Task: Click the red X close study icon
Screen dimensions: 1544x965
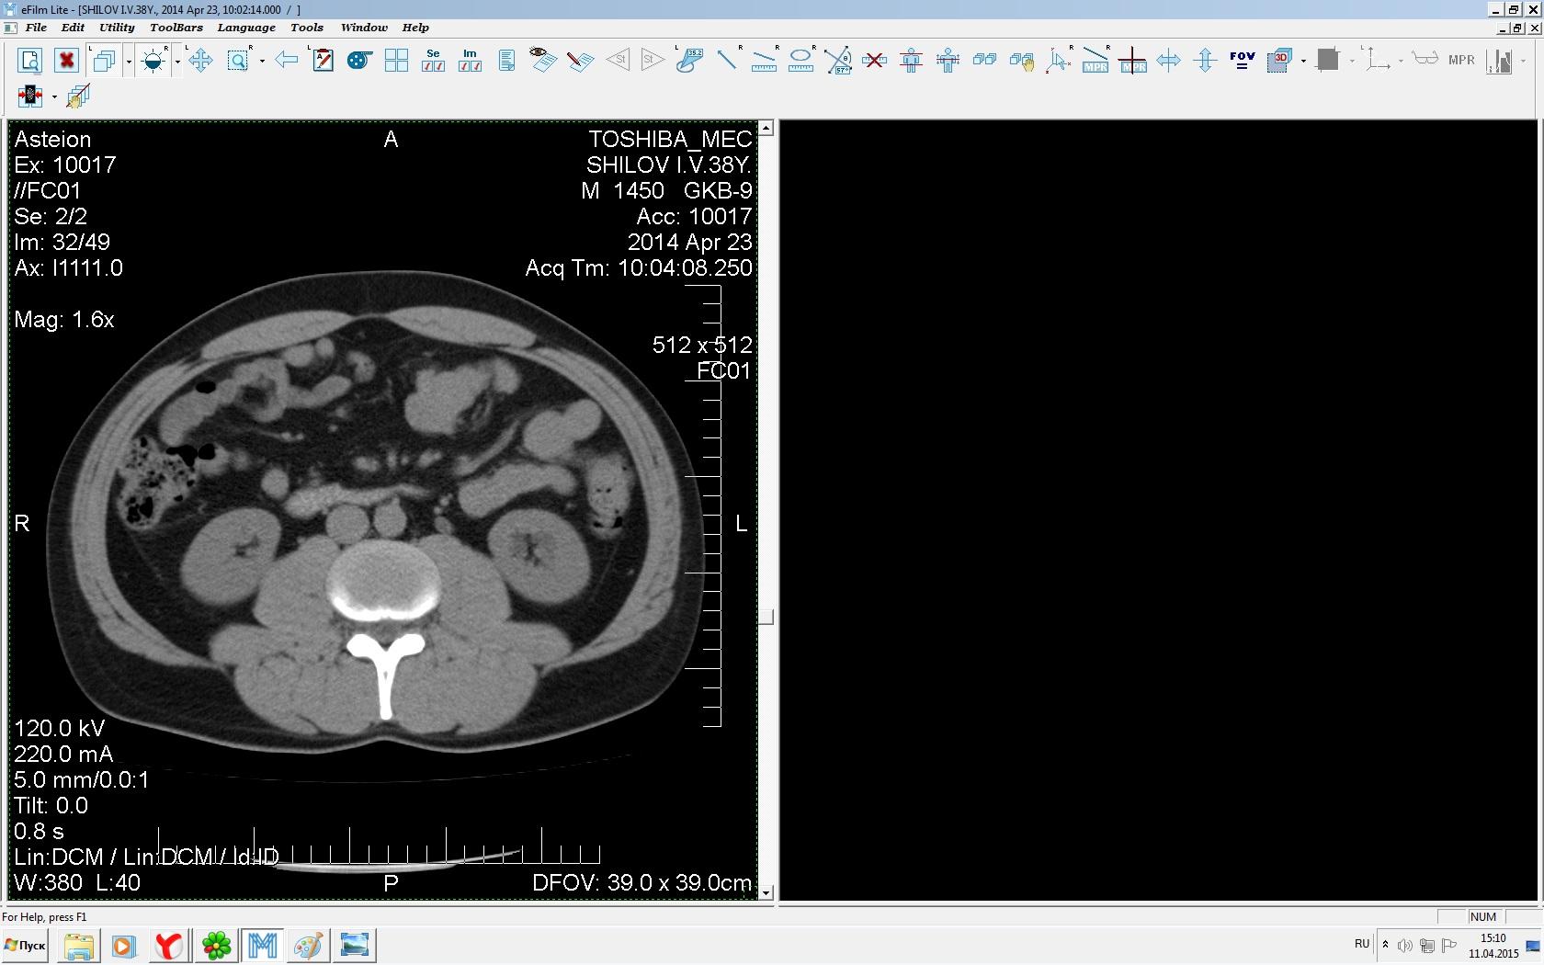Action: pos(66,61)
